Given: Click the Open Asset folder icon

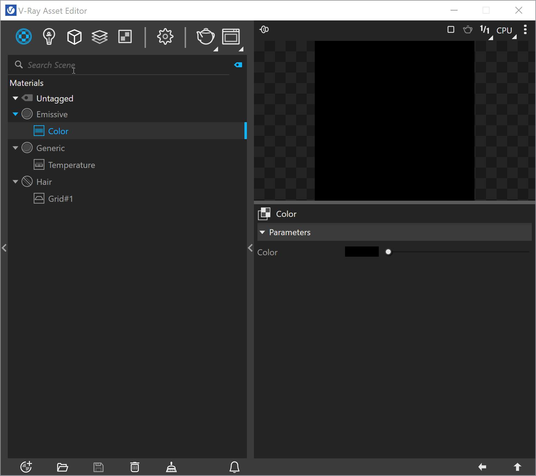Looking at the screenshot, I should coord(62,467).
